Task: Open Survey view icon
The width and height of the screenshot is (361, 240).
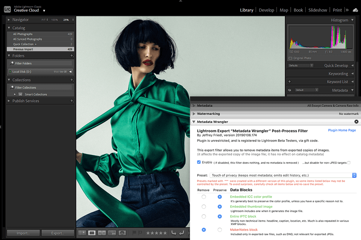Action: tap(112, 233)
